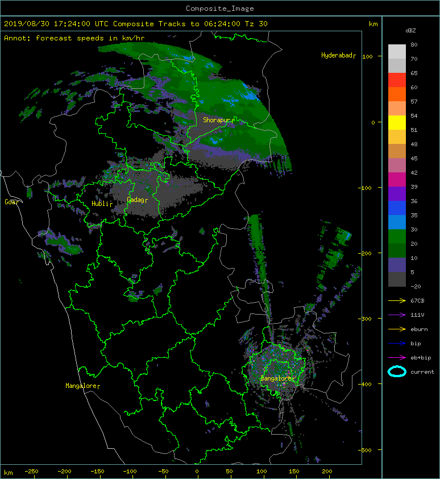This screenshot has height=479, width=440.
Task: Click the Hyderabad city label
Action: click(337, 55)
